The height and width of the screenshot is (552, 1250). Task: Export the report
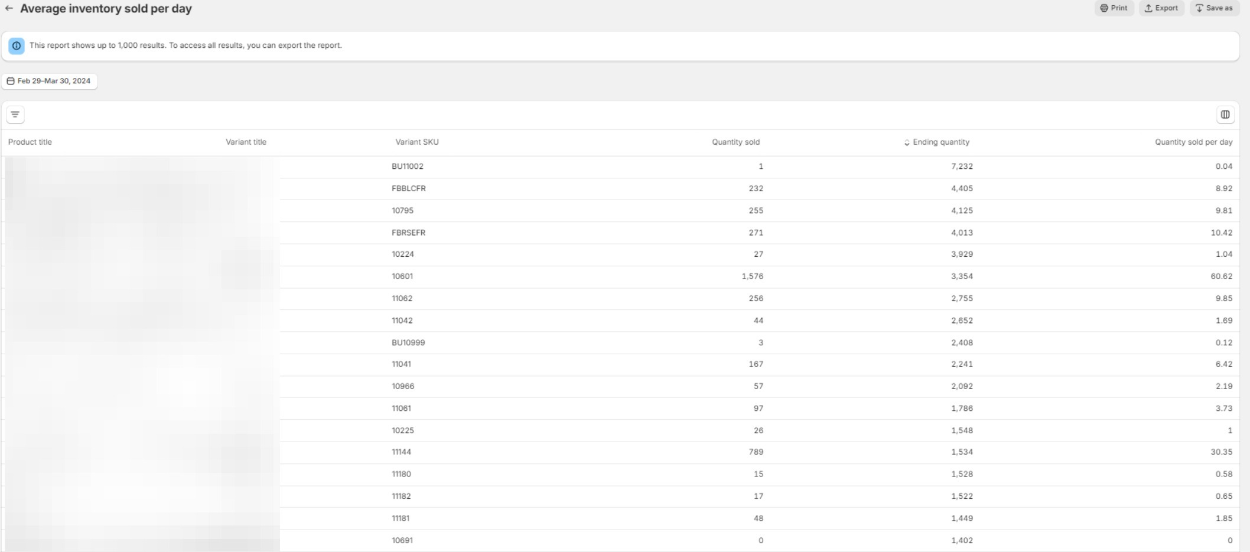1161,8
